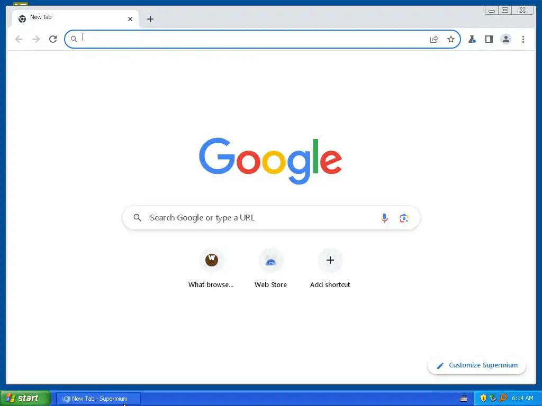This screenshot has width=542, height=406.
Task: Click the 6:14 AM clock
Action: click(522, 398)
